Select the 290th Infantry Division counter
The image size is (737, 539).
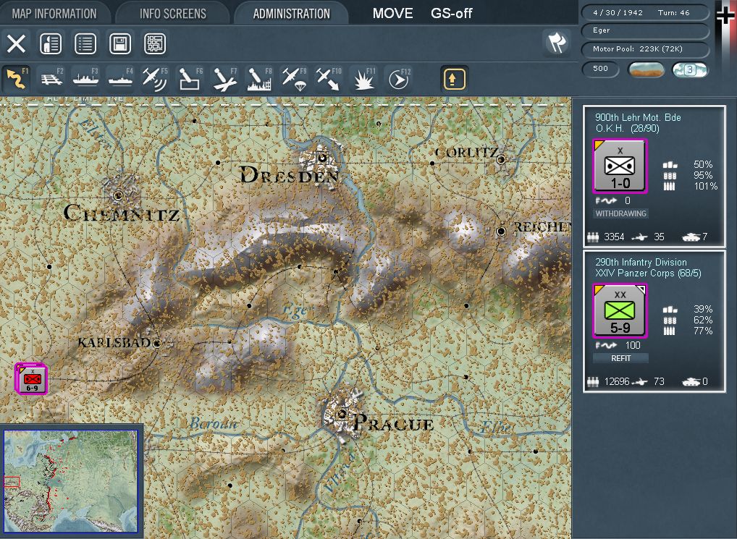620,310
